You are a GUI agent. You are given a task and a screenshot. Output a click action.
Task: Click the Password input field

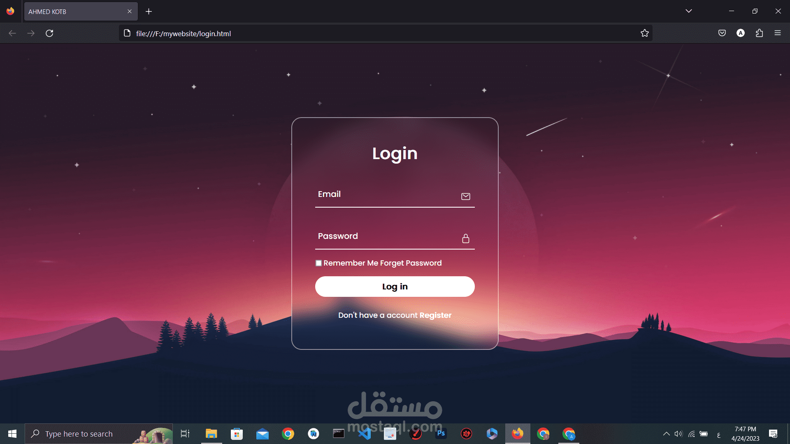[395, 238]
